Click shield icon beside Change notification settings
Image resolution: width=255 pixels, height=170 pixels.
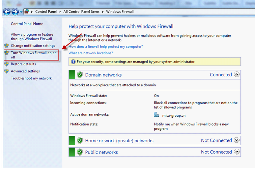7,46
